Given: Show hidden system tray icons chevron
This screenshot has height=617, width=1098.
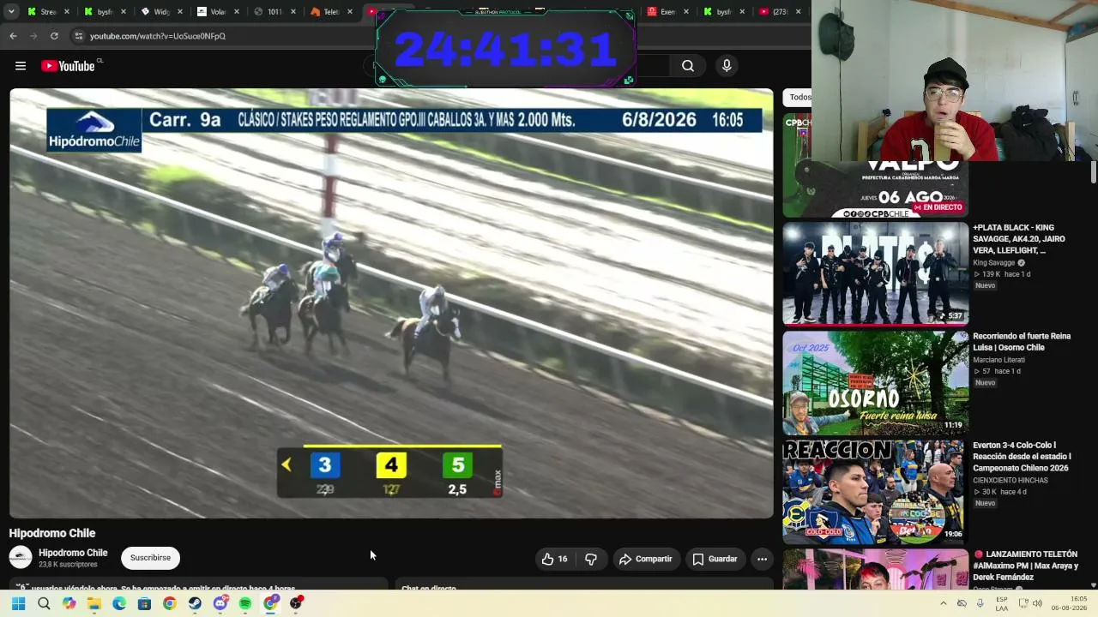Looking at the screenshot, I should [943, 603].
